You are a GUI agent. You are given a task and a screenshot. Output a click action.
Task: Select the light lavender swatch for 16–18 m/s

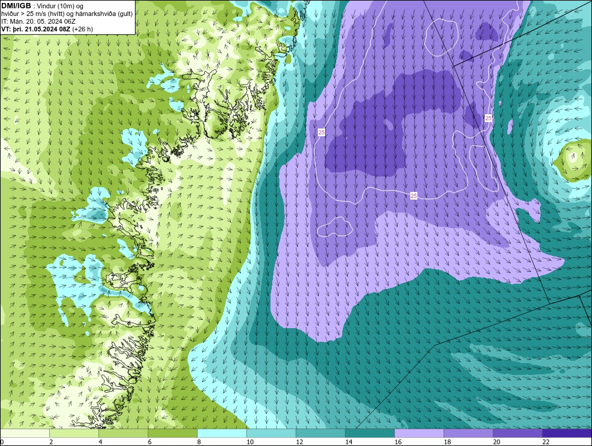click(x=419, y=433)
